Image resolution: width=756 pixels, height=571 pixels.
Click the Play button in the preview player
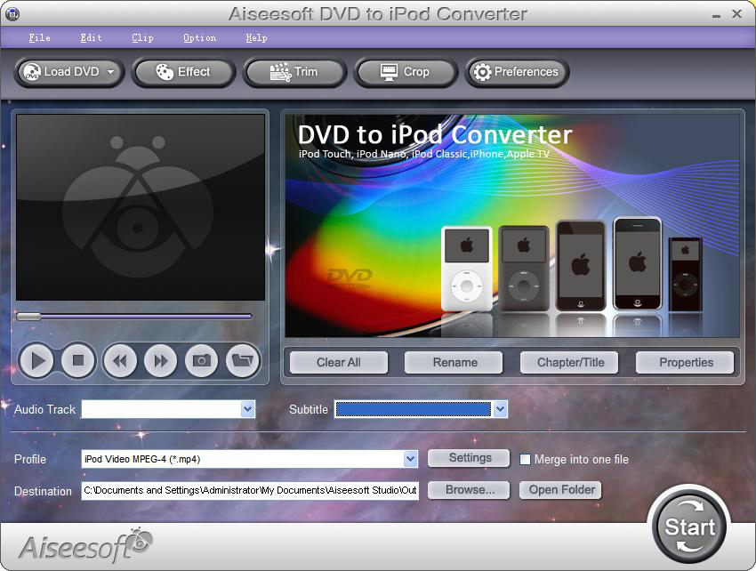pyautogui.click(x=36, y=361)
